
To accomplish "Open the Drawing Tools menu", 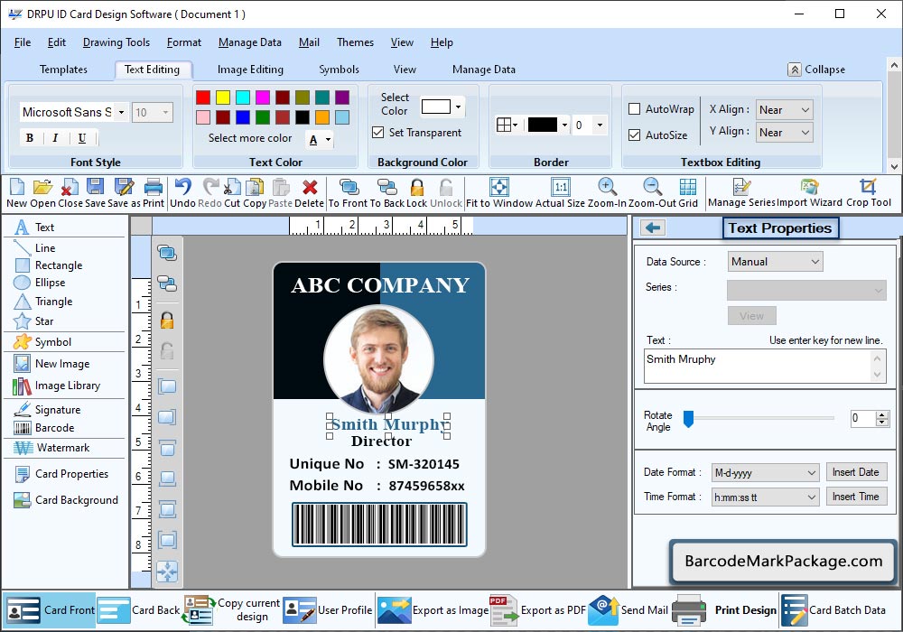I will [x=116, y=42].
